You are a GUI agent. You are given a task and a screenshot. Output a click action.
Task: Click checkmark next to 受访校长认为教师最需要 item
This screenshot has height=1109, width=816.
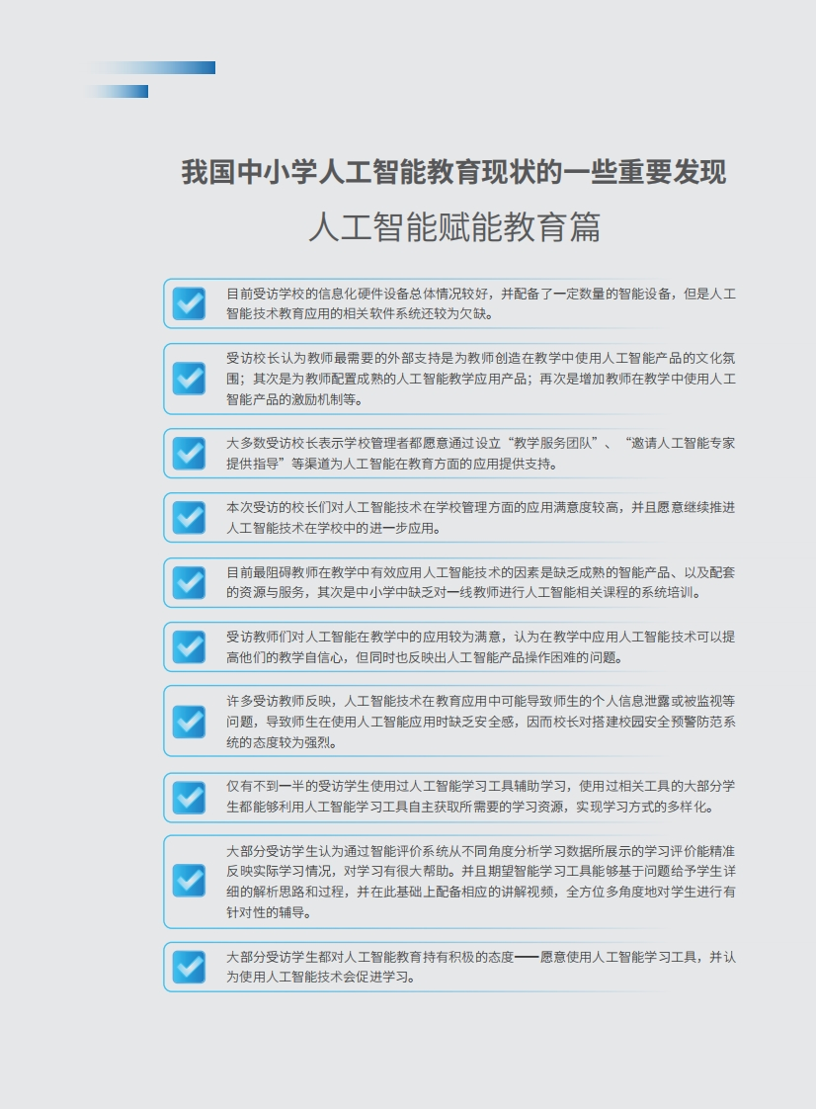pyautogui.click(x=189, y=379)
